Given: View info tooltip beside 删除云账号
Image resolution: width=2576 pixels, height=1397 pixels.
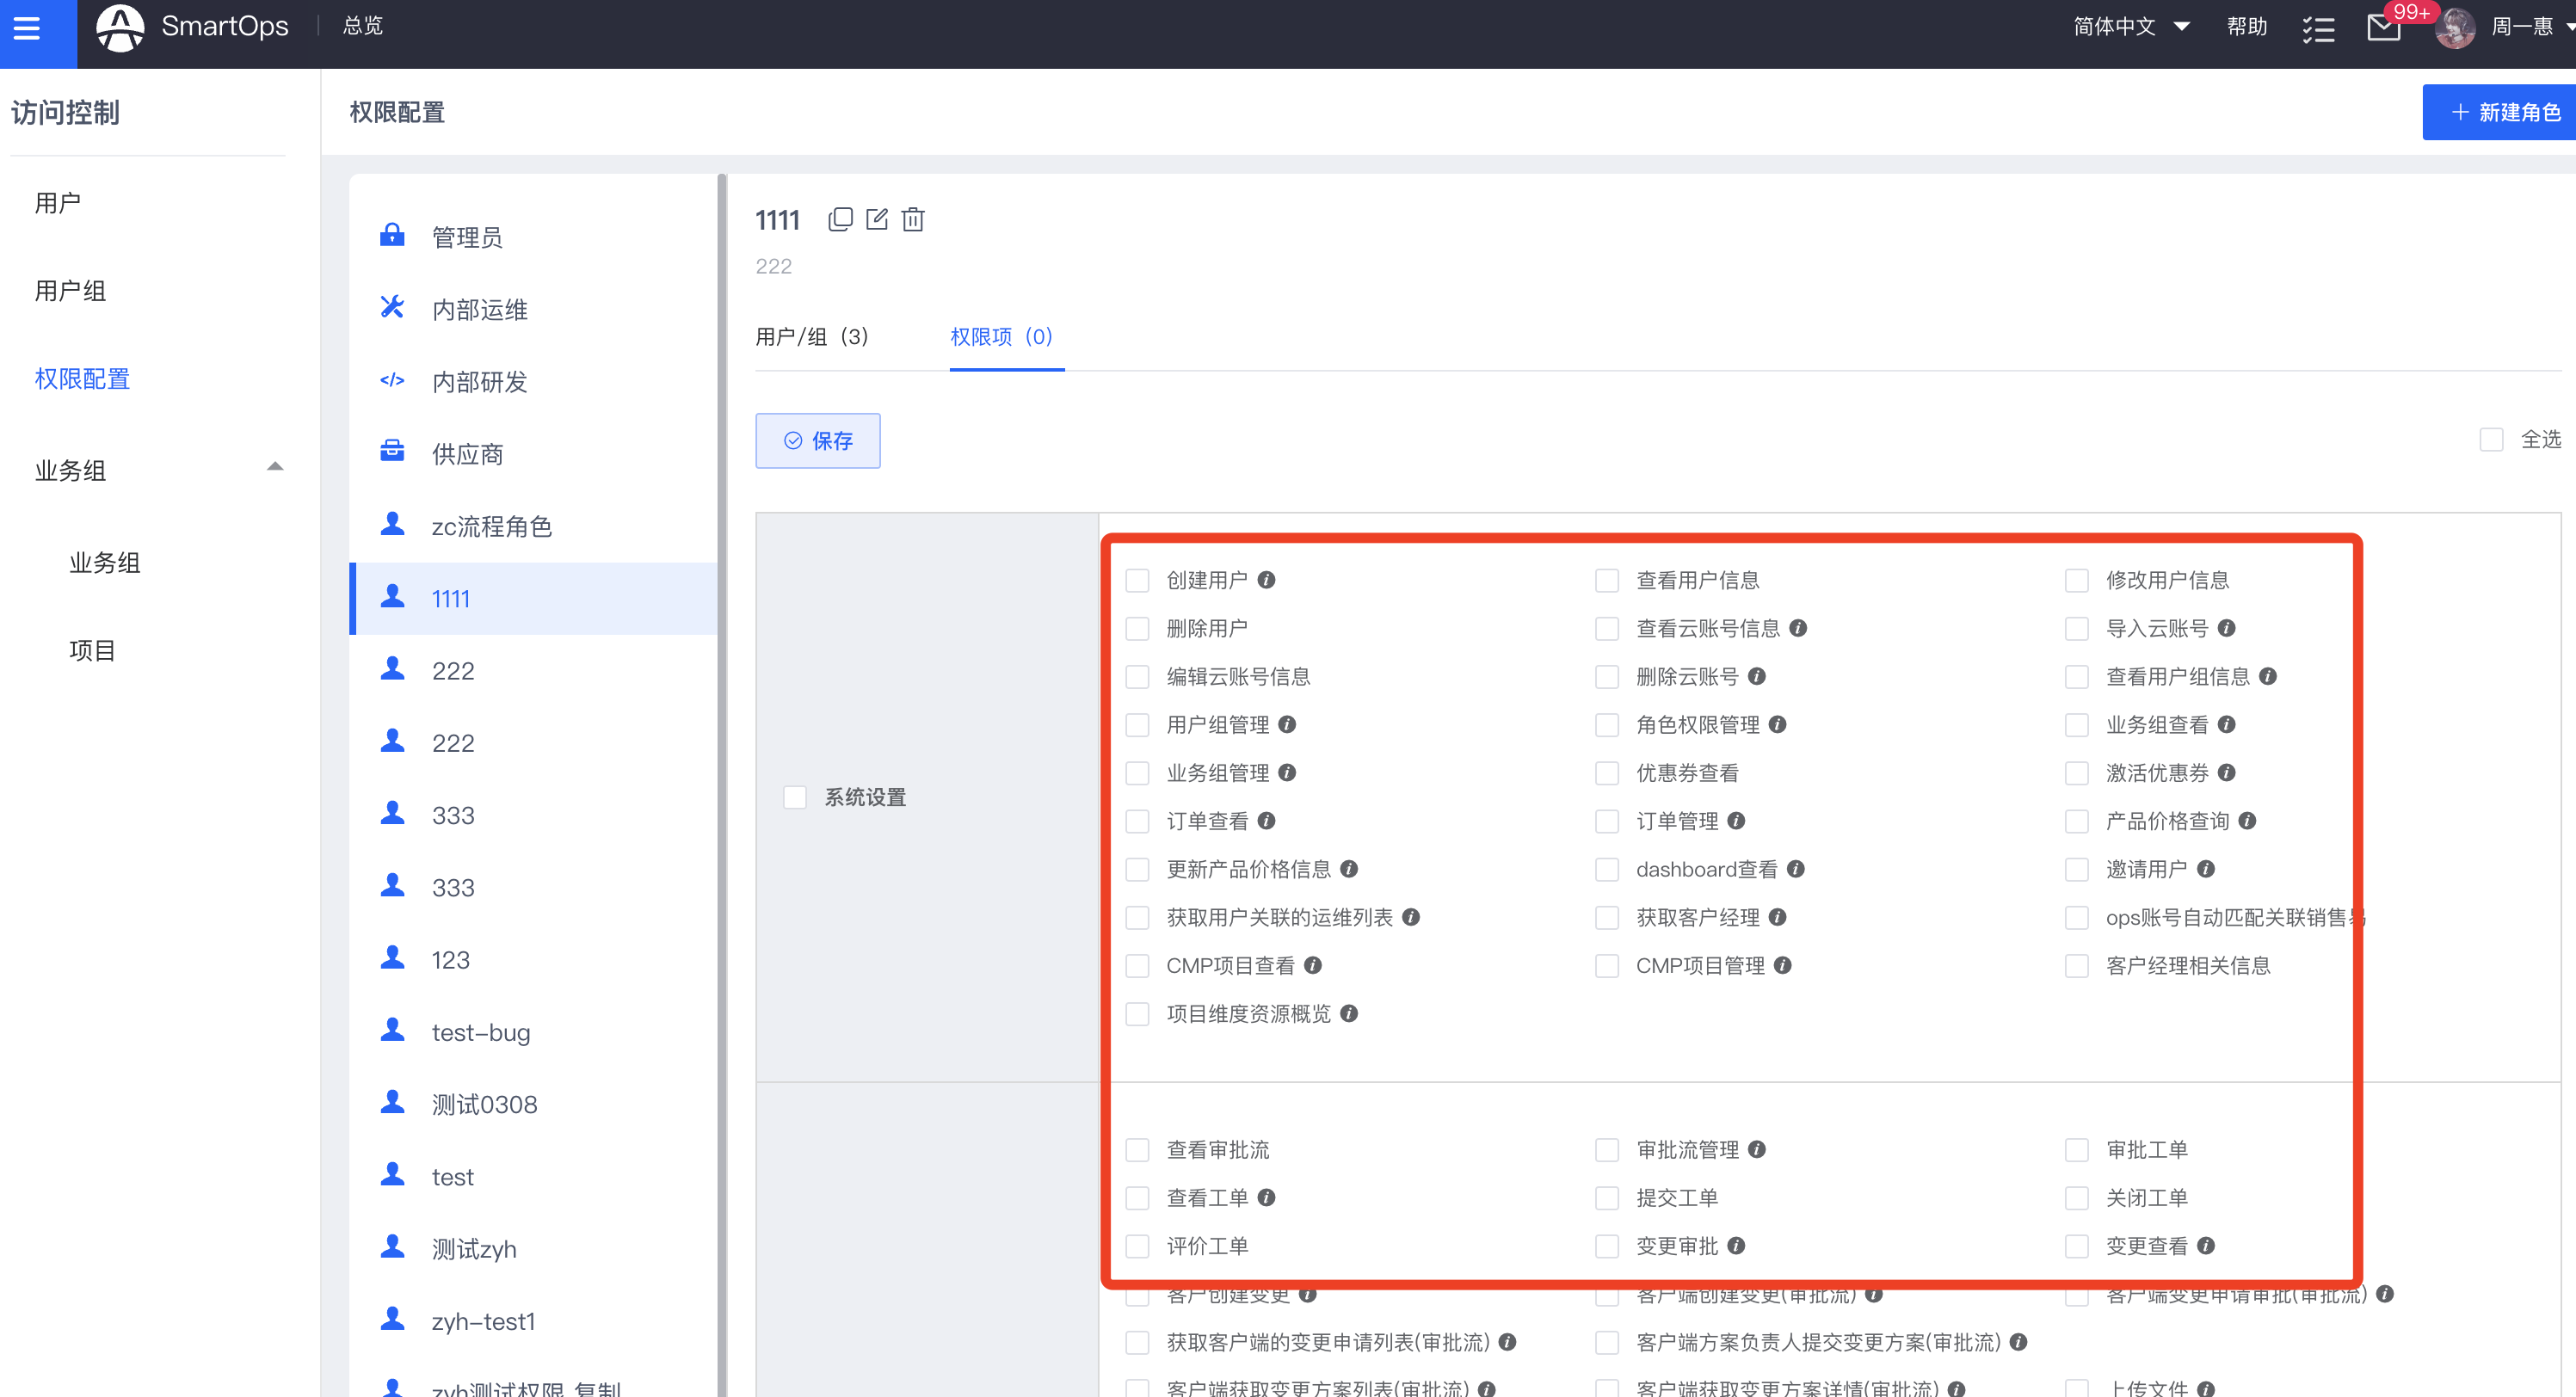Looking at the screenshot, I should [x=1757, y=676].
